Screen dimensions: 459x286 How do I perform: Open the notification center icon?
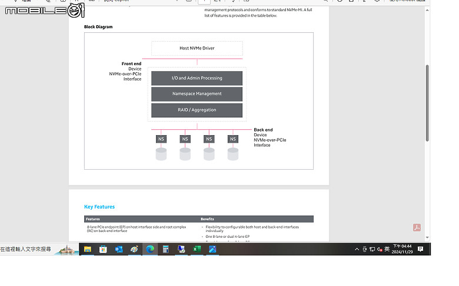coord(421,249)
